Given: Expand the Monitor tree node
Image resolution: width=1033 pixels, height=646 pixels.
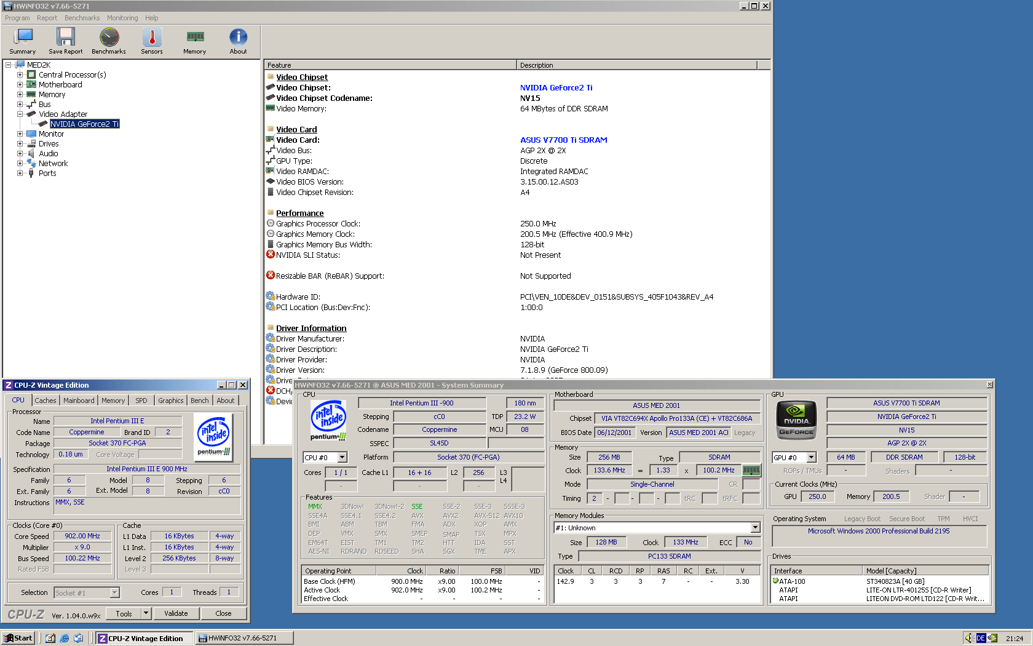Looking at the screenshot, I should 20,134.
